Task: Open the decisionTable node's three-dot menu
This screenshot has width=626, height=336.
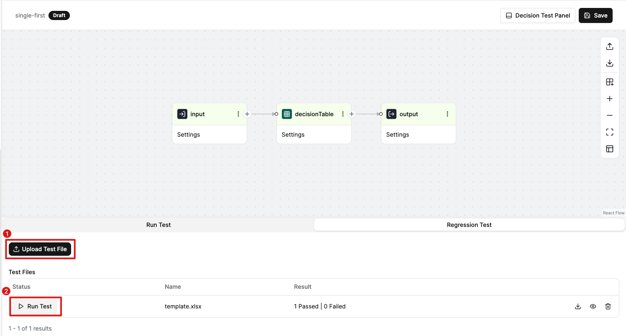Action: (x=343, y=114)
